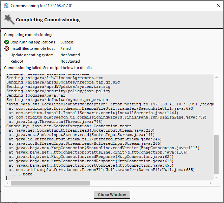Screen dimensions: 224x203
Task: Click the horizontal scrollbar thumb in log
Action: (50, 183)
